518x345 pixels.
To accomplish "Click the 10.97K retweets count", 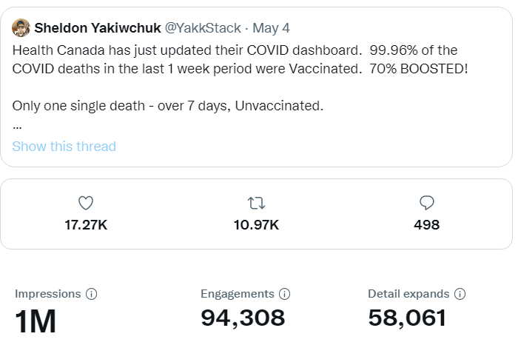I will click(256, 224).
